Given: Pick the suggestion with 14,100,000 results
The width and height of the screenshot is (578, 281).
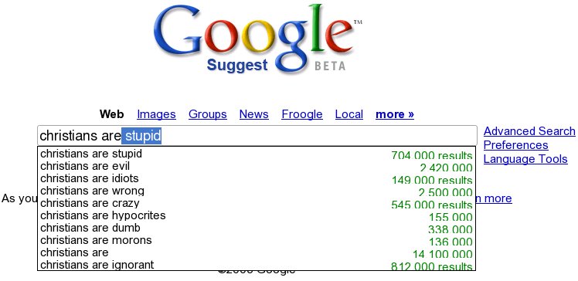Looking at the screenshot, I should pos(257,253).
